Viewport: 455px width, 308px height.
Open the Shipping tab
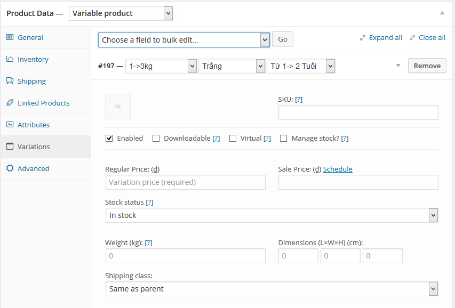31,81
